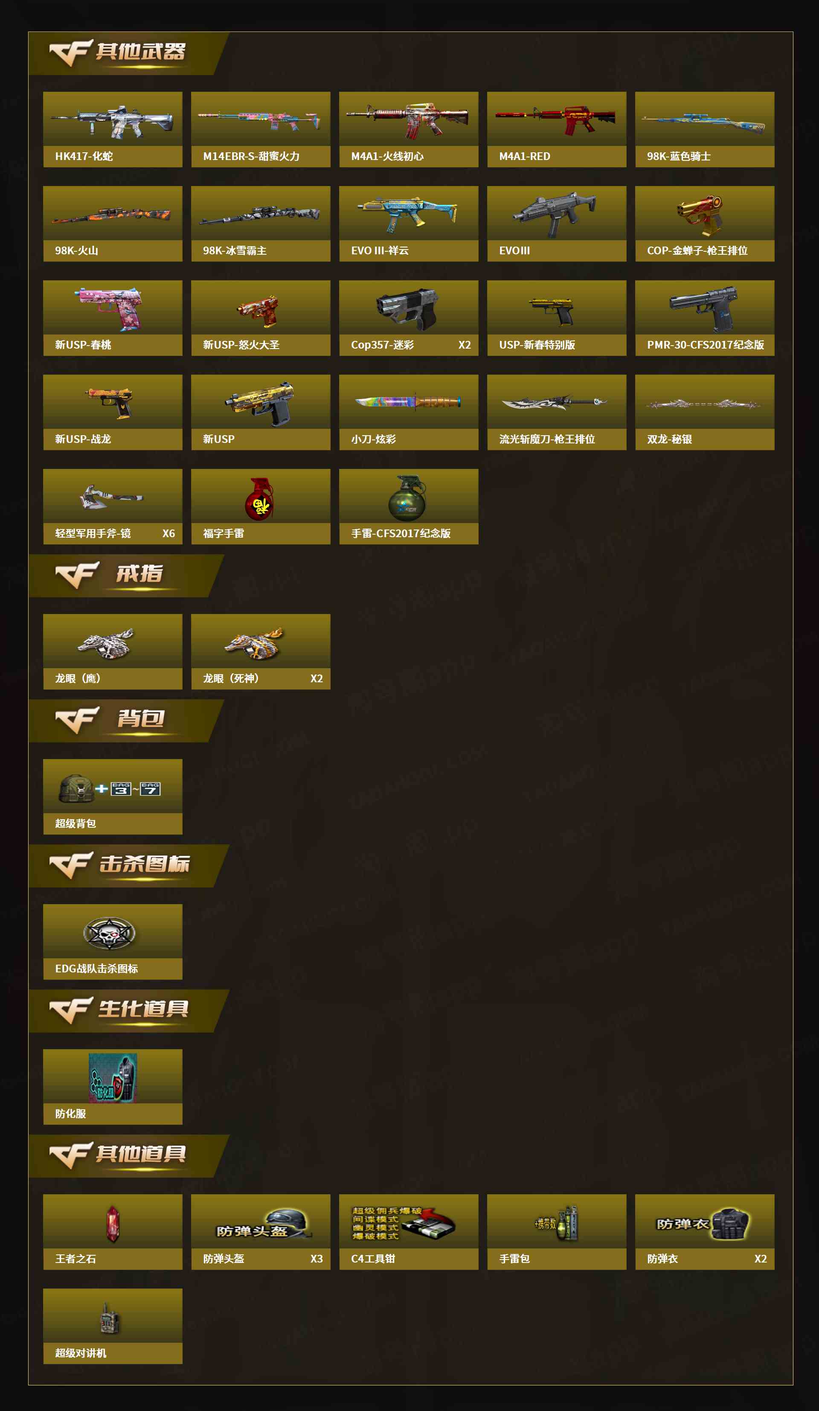Click the 新USP-春桃 pink pistol icon

111,309
